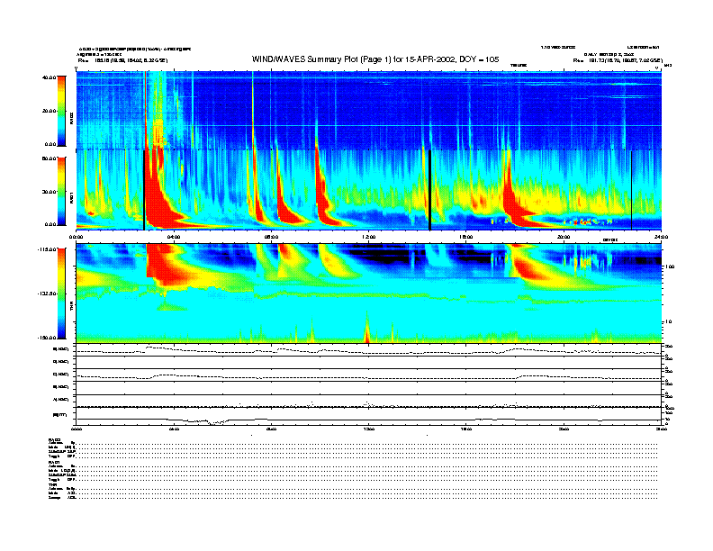This screenshot has width=713, height=551.
Task: Click the 100 label on TNR right axis
Action: click(669, 266)
